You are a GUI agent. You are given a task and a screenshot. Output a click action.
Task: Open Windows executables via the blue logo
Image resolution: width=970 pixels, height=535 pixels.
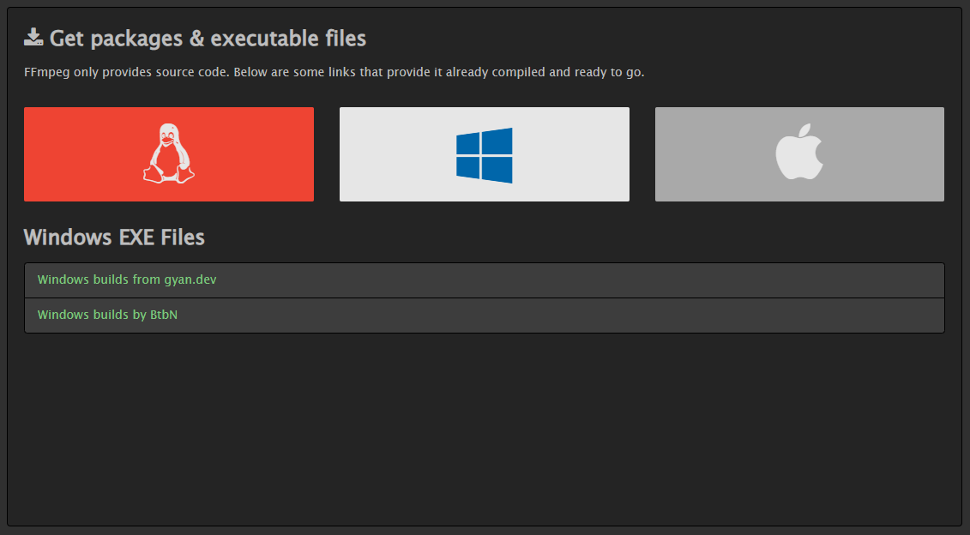pyautogui.click(x=484, y=154)
